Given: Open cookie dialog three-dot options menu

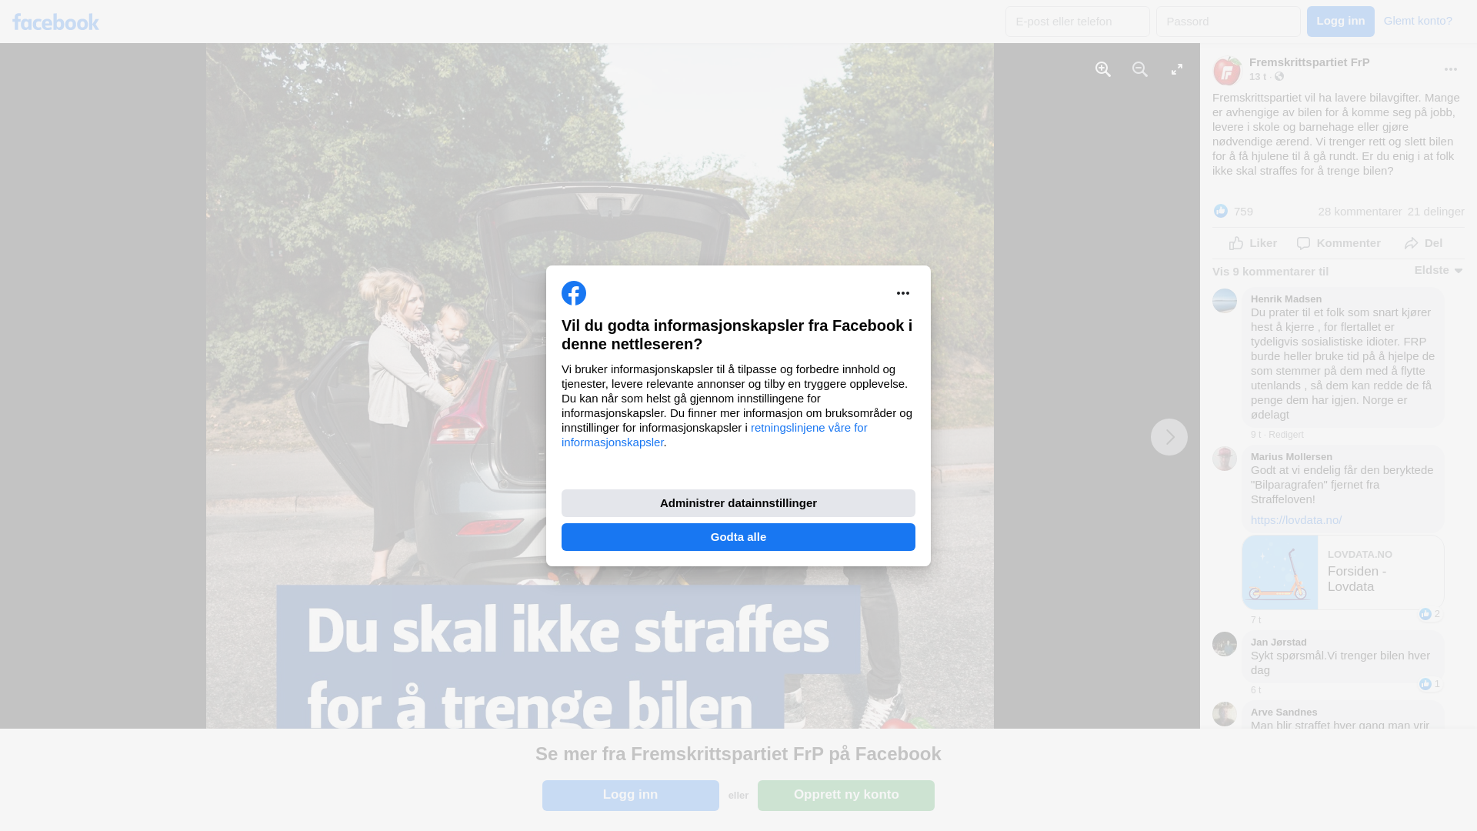Looking at the screenshot, I should (903, 293).
